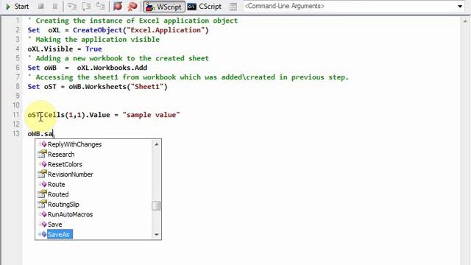Choose RunAutoMacros in the autocomplete list
Image resolution: width=471 pixels, height=265 pixels.
click(70, 214)
